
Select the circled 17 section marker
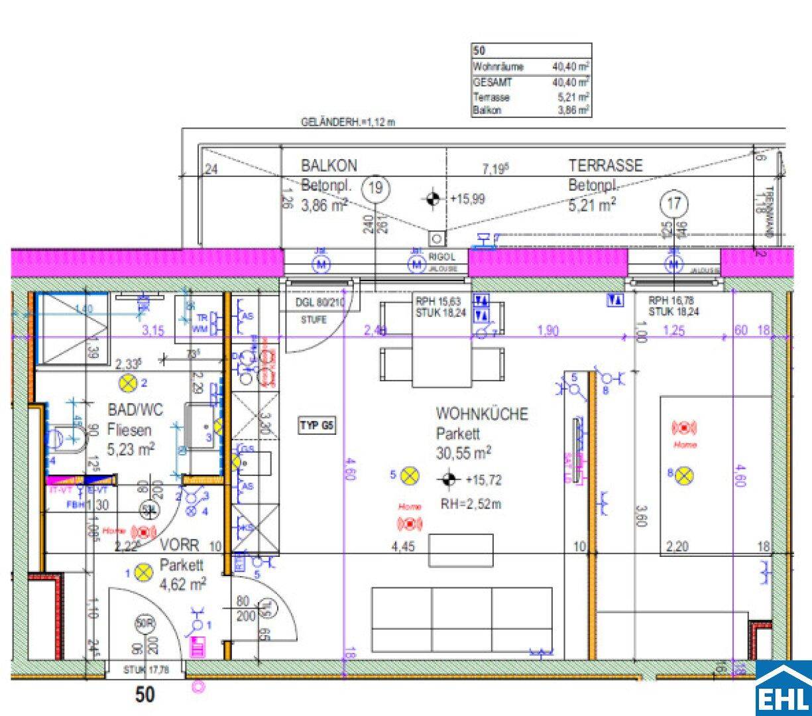click(674, 204)
